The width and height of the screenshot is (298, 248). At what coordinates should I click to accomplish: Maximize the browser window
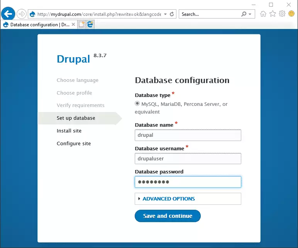pos(271,5)
